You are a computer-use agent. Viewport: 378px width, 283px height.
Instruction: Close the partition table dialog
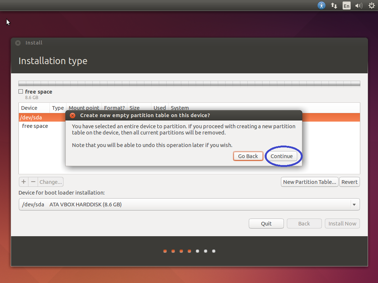pos(72,115)
